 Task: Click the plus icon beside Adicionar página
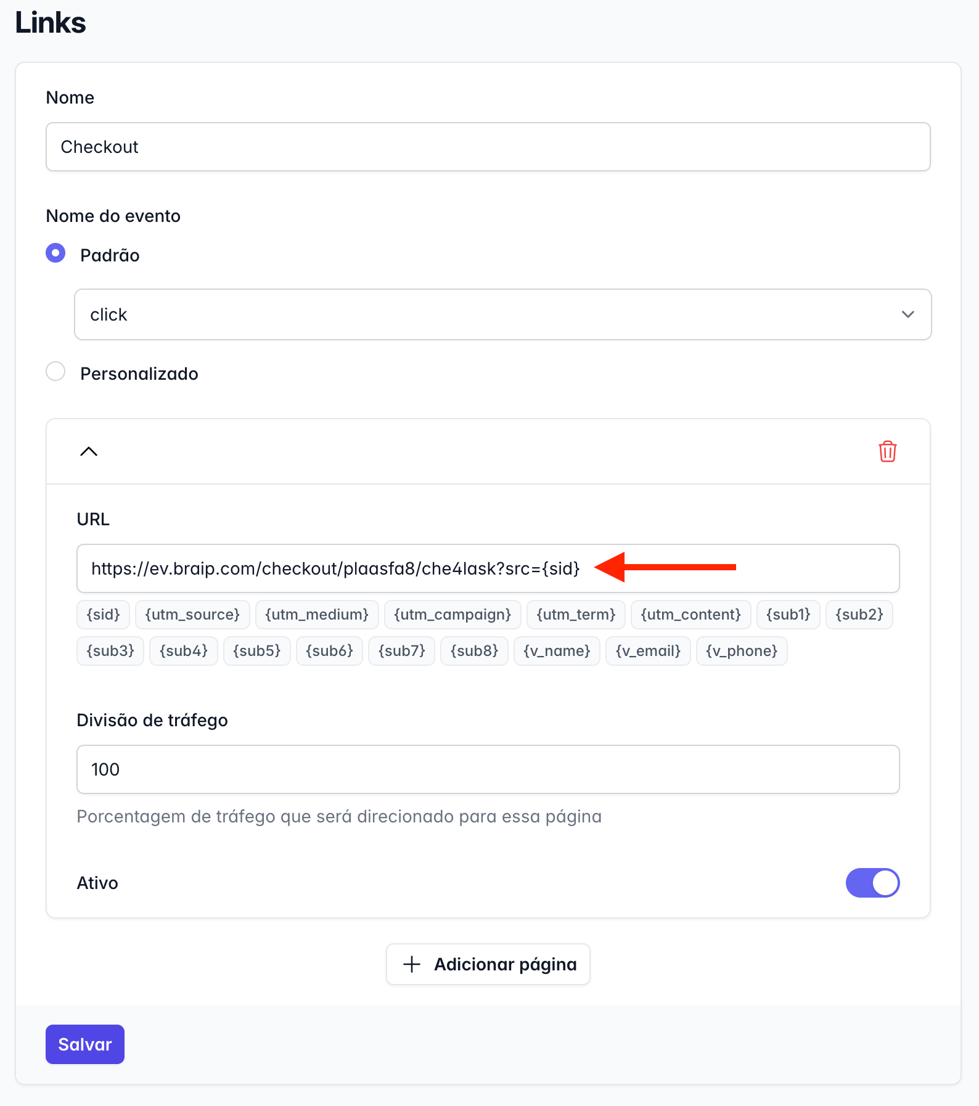412,964
